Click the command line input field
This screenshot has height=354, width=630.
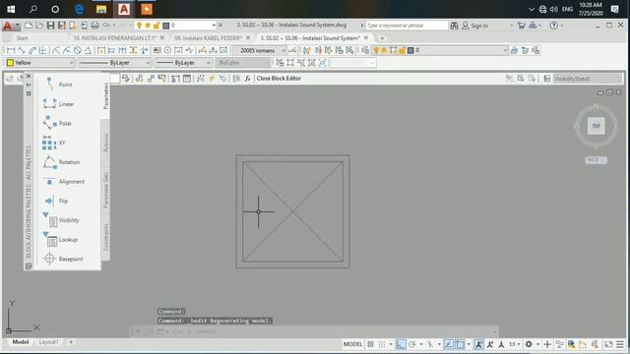point(330,331)
